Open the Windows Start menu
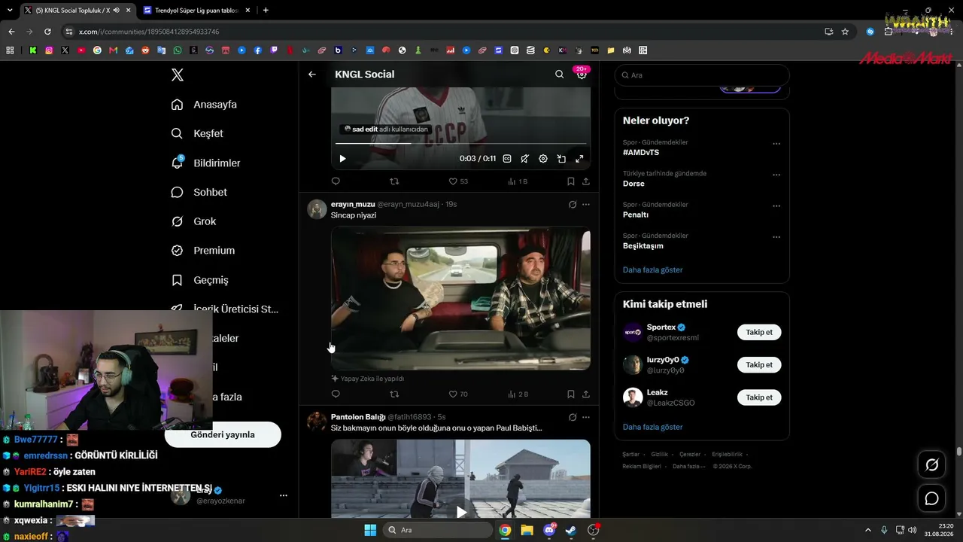The width and height of the screenshot is (963, 542). point(370,530)
